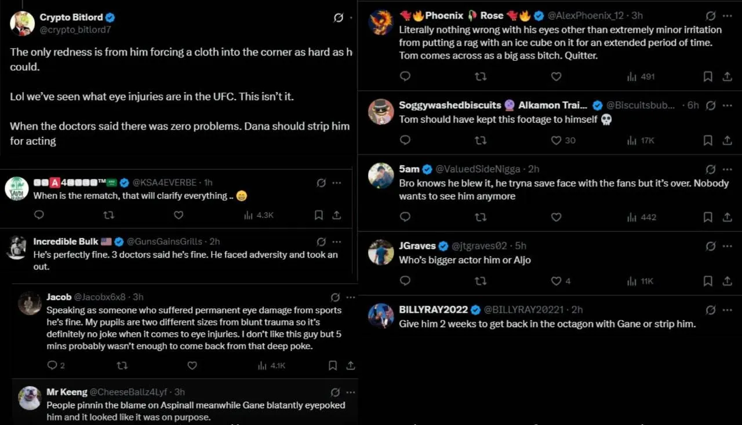Like the tweet by 5am

(556, 217)
